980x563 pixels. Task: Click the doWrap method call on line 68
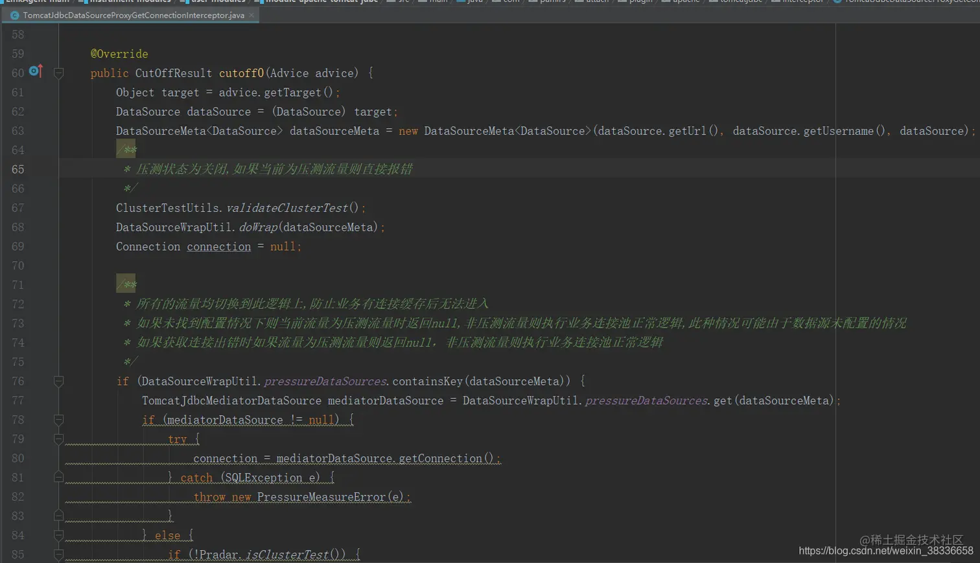pos(258,227)
